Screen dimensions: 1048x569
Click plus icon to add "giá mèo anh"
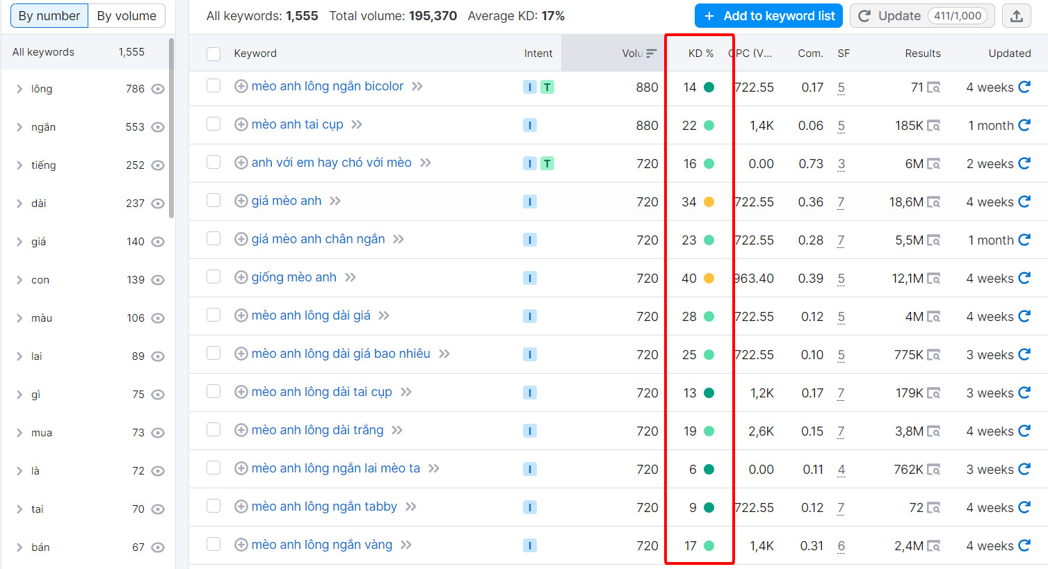click(x=241, y=201)
